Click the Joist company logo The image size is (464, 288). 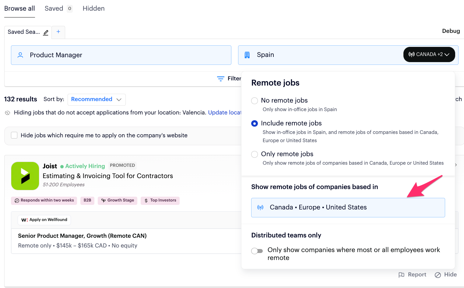click(25, 176)
